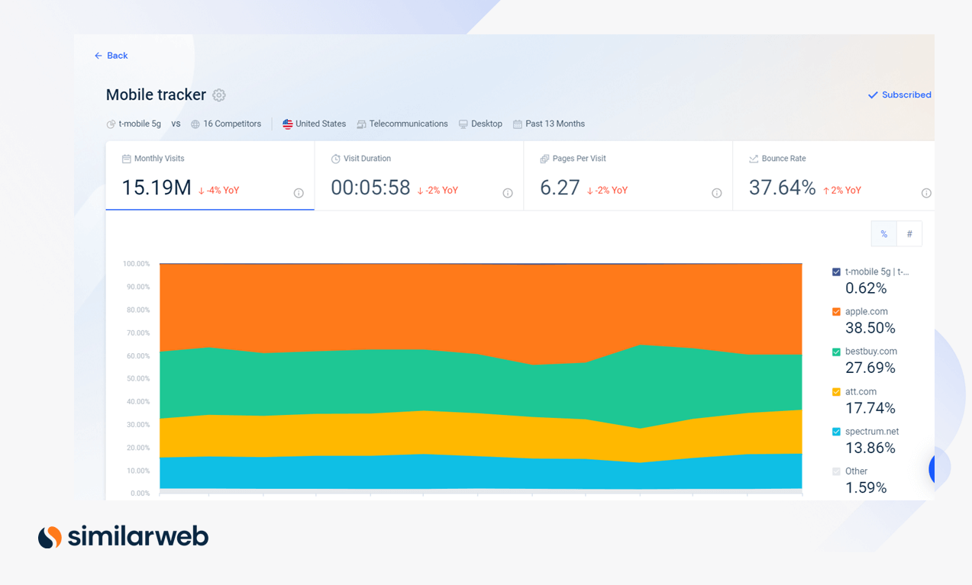Switch chart to number view

click(909, 234)
